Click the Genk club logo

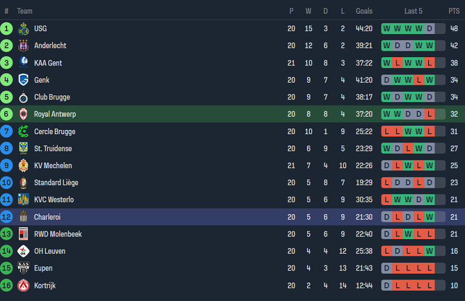(24, 80)
